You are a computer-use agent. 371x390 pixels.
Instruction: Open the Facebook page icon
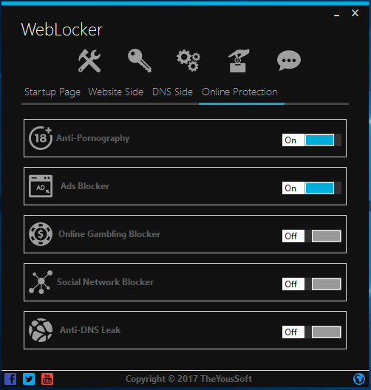[10, 379]
